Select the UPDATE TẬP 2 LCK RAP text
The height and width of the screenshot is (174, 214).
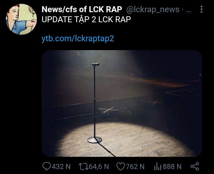[86, 20]
